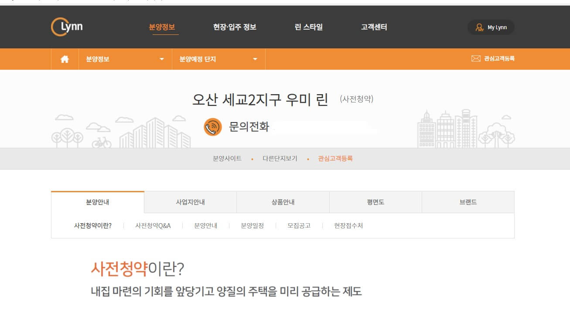Select the 브랜드 tab
Image resolution: width=570 pixels, height=313 pixels.
point(468,202)
